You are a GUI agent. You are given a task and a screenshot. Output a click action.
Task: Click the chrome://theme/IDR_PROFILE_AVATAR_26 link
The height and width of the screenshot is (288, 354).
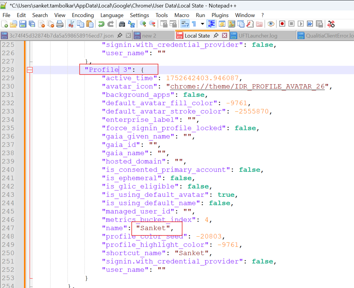click(248, 87)
